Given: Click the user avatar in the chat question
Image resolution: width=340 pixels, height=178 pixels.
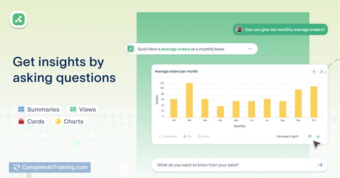Looking at the screenshot, I should (239, 29).
